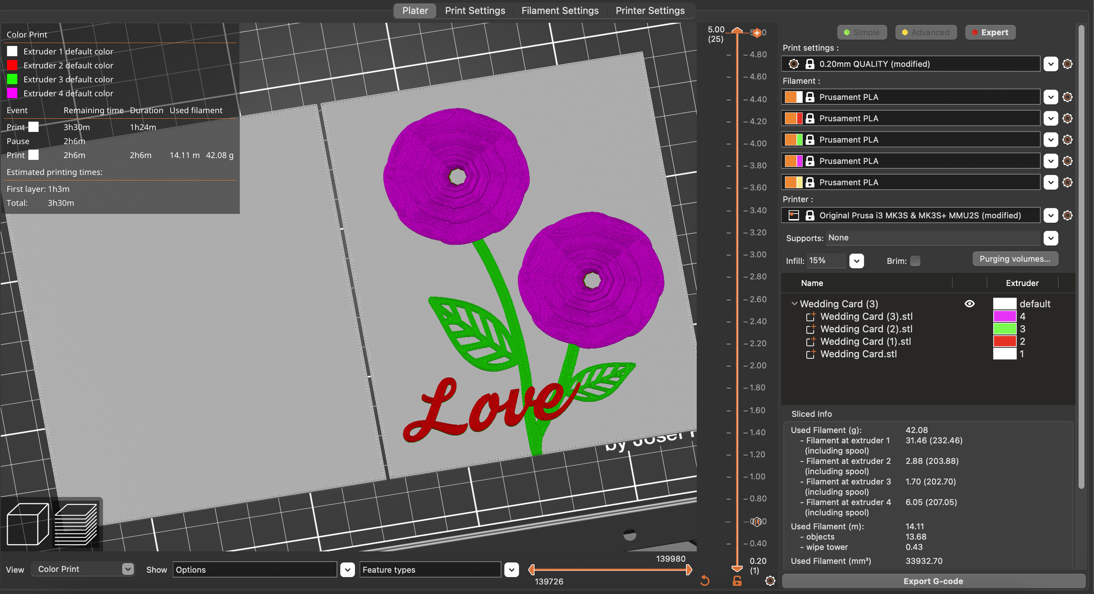Collapse the Wedding Card (3) tree
This screenshot has height=594, width=1094.
(x=794, y=303)
